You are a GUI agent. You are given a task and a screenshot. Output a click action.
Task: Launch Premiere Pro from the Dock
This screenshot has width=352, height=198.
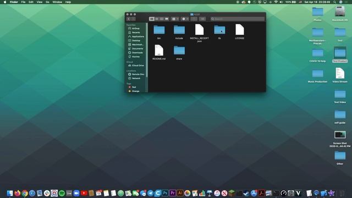pyautogui.click(x=173, y=193)
